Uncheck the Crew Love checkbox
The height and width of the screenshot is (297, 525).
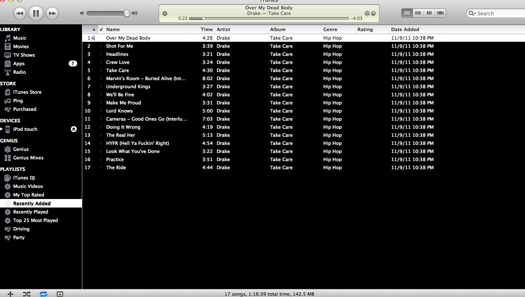pyautogui.click(x=101, y=62)
